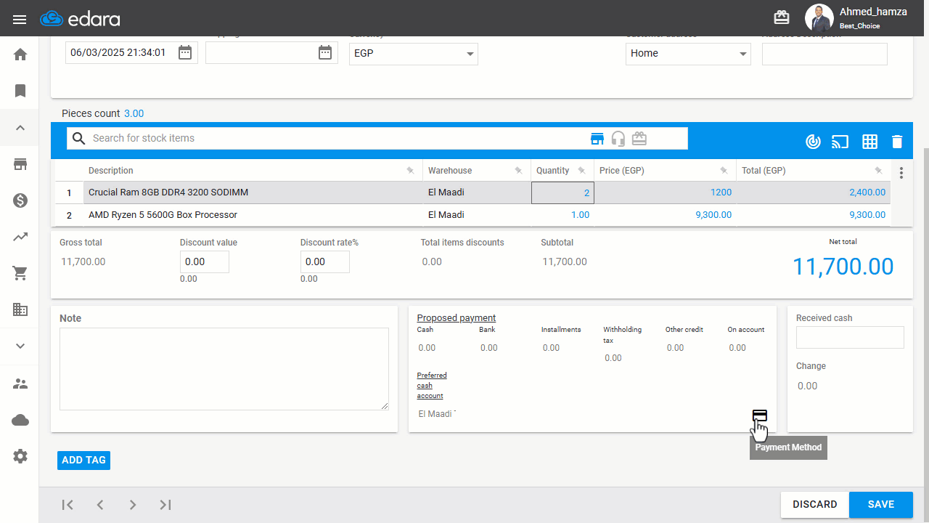The image size is (929, 523).
Task: Open the people icon in sidebar
Action: 20,384
